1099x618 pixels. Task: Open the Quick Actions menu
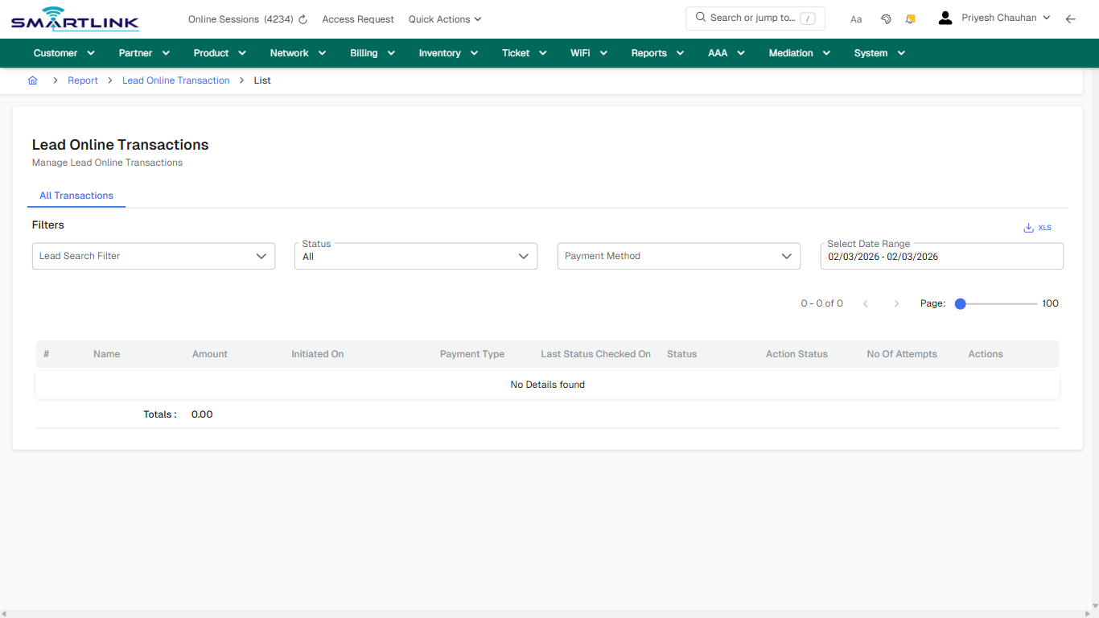point(444,19)
